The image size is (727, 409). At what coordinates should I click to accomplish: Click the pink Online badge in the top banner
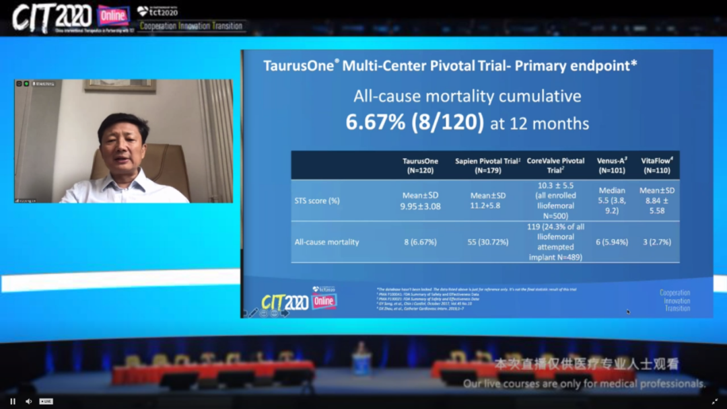point(113,16)
